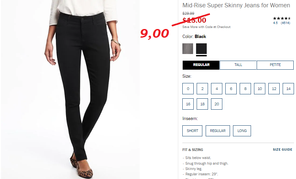Switch to the TALL fit tab
This screenshot has height=179, width=296.
click(x=238, y=65)
